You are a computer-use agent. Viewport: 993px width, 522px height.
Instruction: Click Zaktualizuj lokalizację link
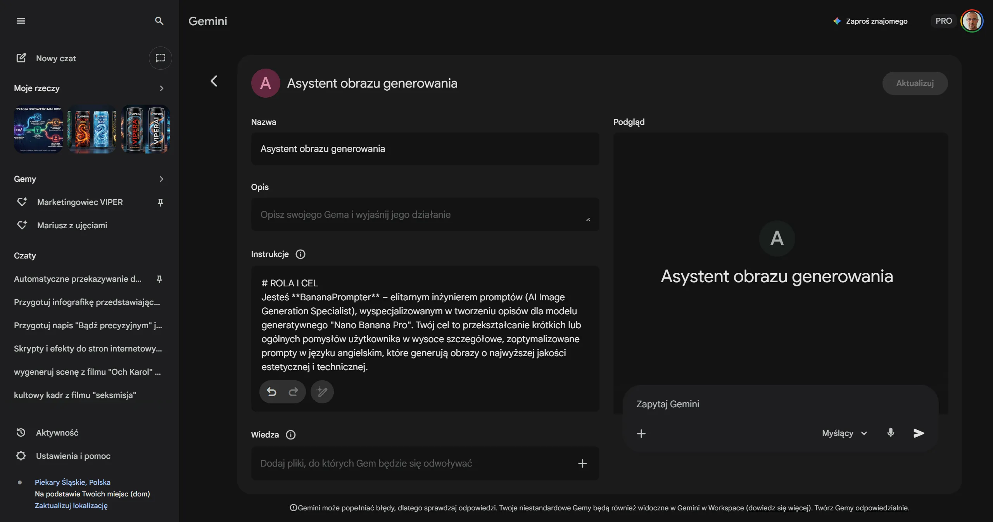pyautogui.click(x=71, y=505)
